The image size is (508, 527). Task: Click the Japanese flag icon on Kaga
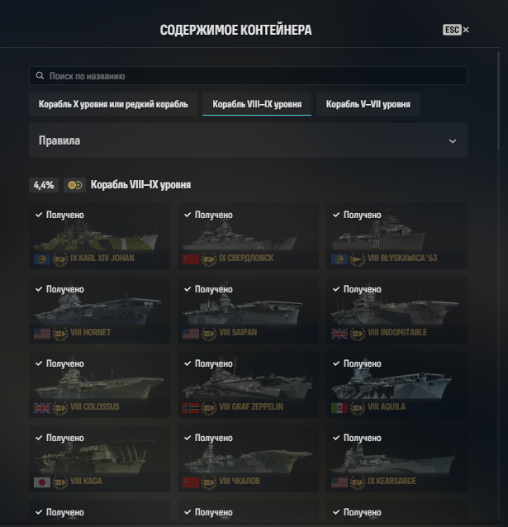[x=42, y=482]
